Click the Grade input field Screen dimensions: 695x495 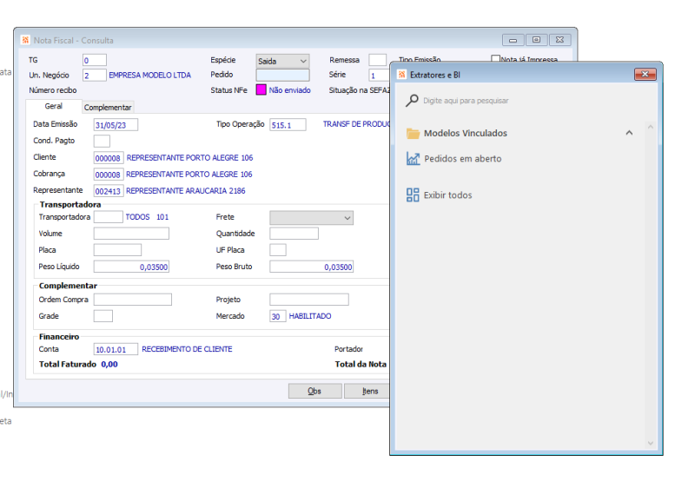(103, 316)
